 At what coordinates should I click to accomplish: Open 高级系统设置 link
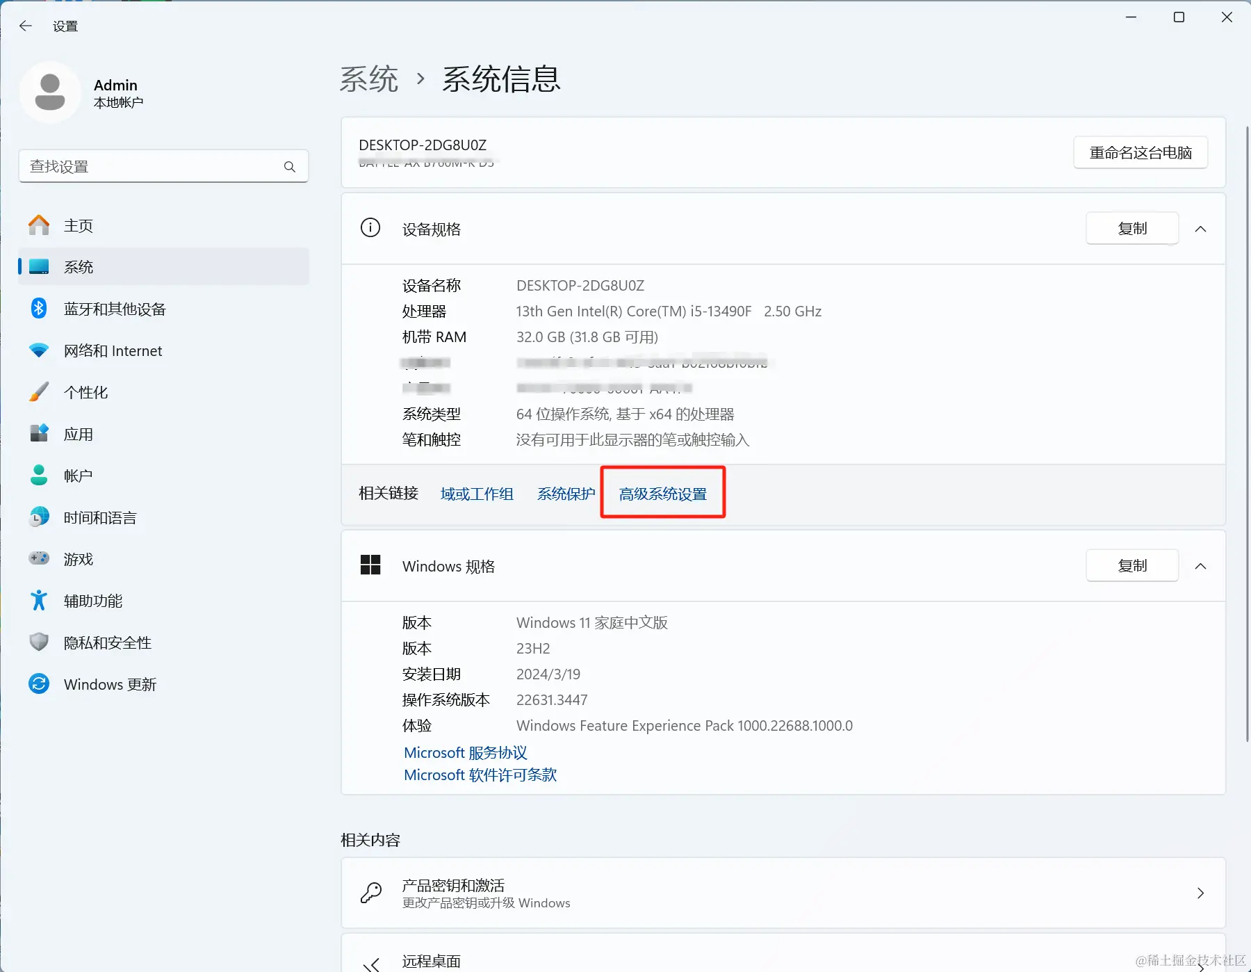(663, 494)
